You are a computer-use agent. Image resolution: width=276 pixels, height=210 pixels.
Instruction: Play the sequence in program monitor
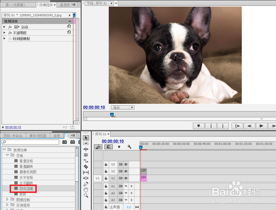pos(261,126)
